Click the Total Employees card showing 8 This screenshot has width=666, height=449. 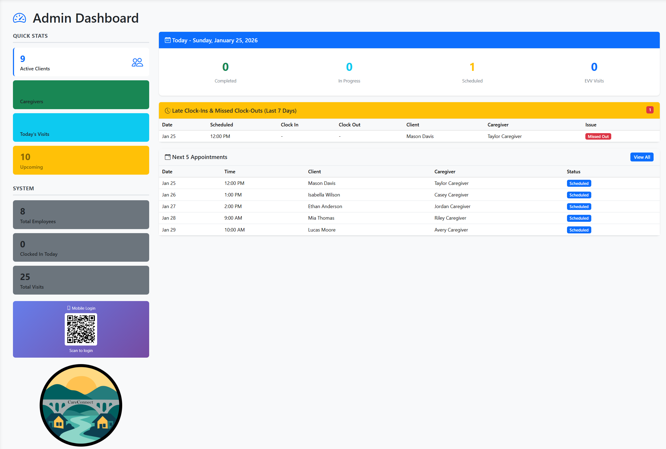coord(81,215)
